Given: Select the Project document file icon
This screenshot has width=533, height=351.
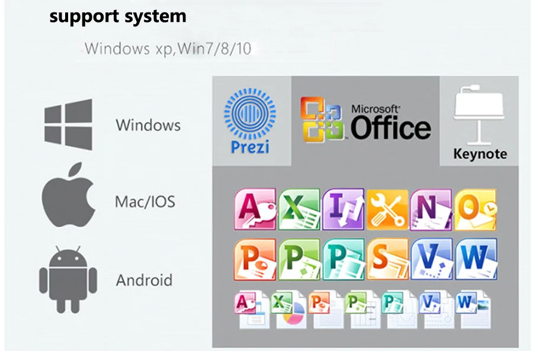Looking at the screenshot, I should click(362, 309).
